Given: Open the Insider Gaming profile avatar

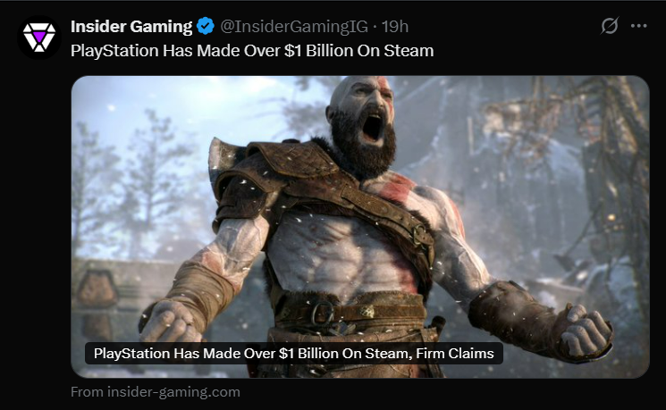Looking at the screenshot, I should coord(39,38).
